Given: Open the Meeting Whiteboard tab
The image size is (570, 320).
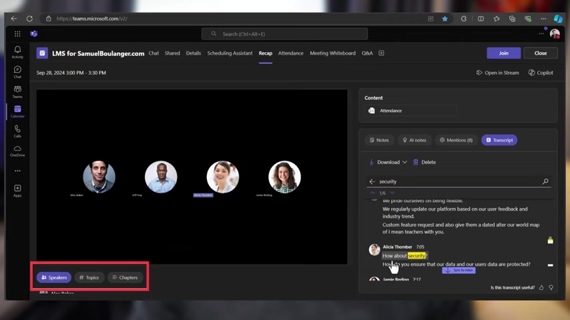Looking at the screenshot, I should pyautogui.click(x=332, y=53).
